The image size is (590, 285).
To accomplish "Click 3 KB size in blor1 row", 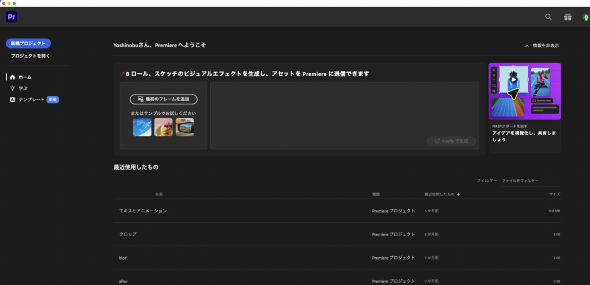I will click(x=557, y=258).
